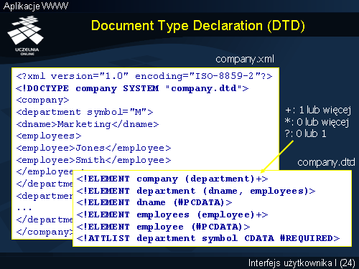Click the ELEMENT department (dname, employees) line
The width and height of the screenshot is (359, 269).
196,191
